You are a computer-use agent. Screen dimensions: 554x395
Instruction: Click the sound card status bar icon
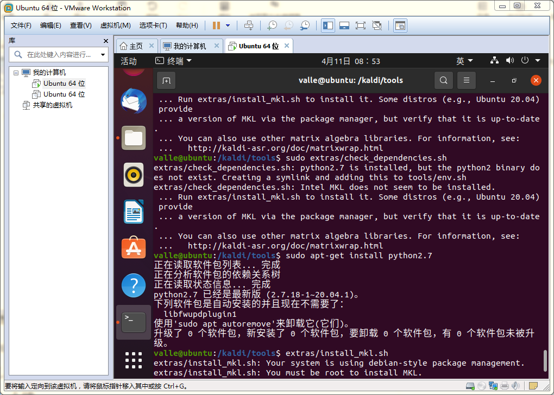click(515, 386)
